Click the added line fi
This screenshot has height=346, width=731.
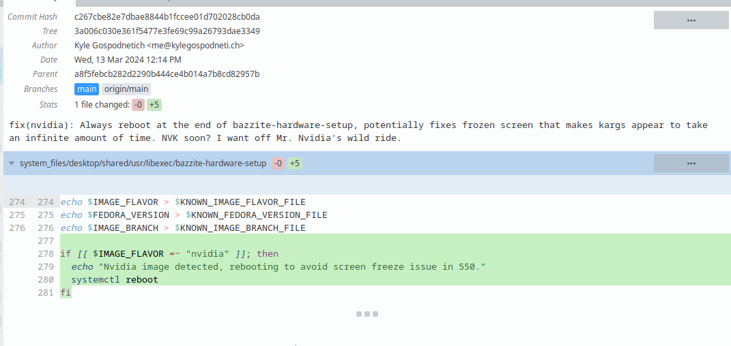click(x=66, y=292)
